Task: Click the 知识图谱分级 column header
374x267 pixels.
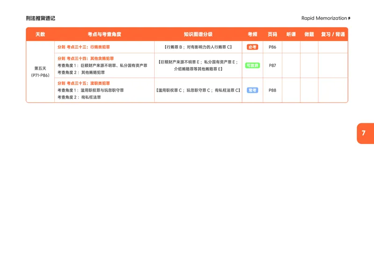Action: 198,34
